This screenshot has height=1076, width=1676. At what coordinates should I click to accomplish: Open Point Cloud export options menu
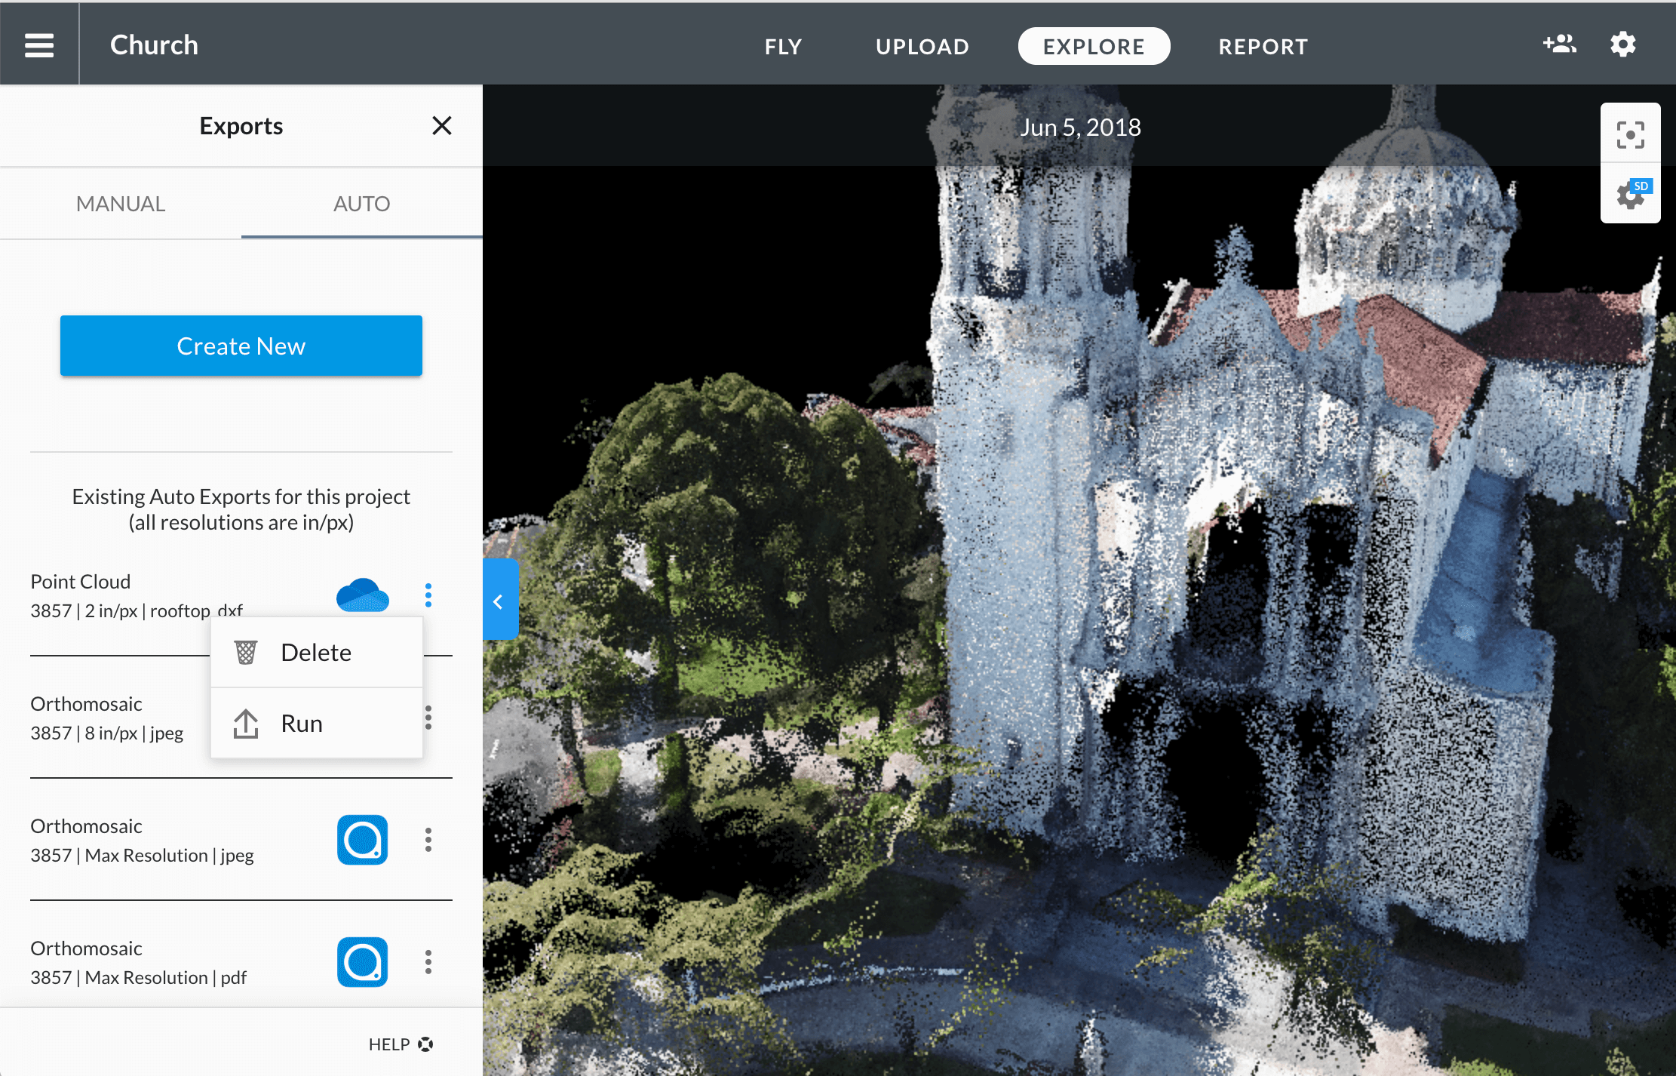(x=428, y=595)
